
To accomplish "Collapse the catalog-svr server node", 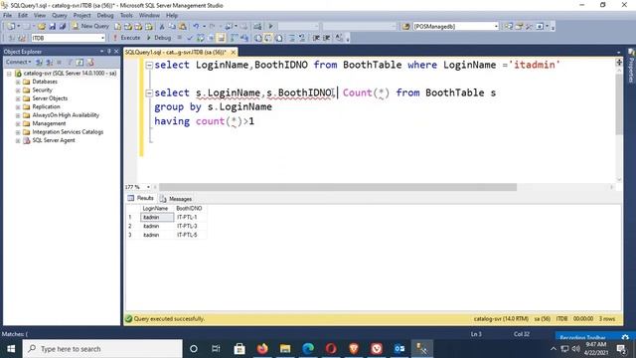I will coord(9,74).
